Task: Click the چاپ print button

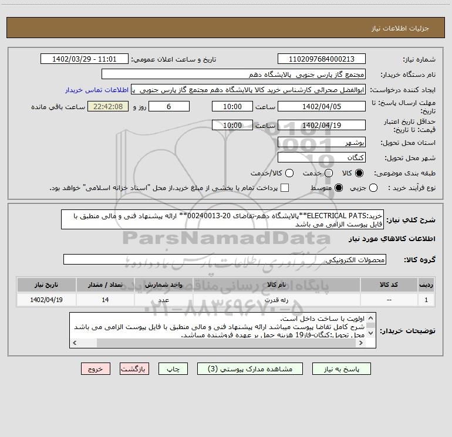Action: pos(173,369)
